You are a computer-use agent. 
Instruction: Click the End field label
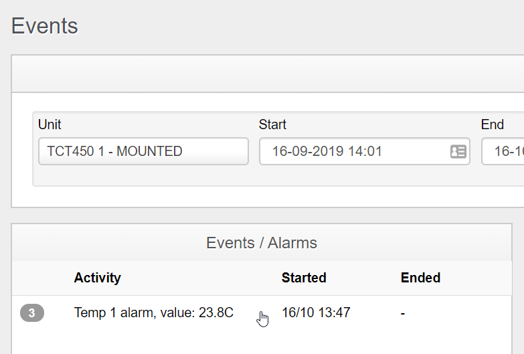click(x=493, y=124)
